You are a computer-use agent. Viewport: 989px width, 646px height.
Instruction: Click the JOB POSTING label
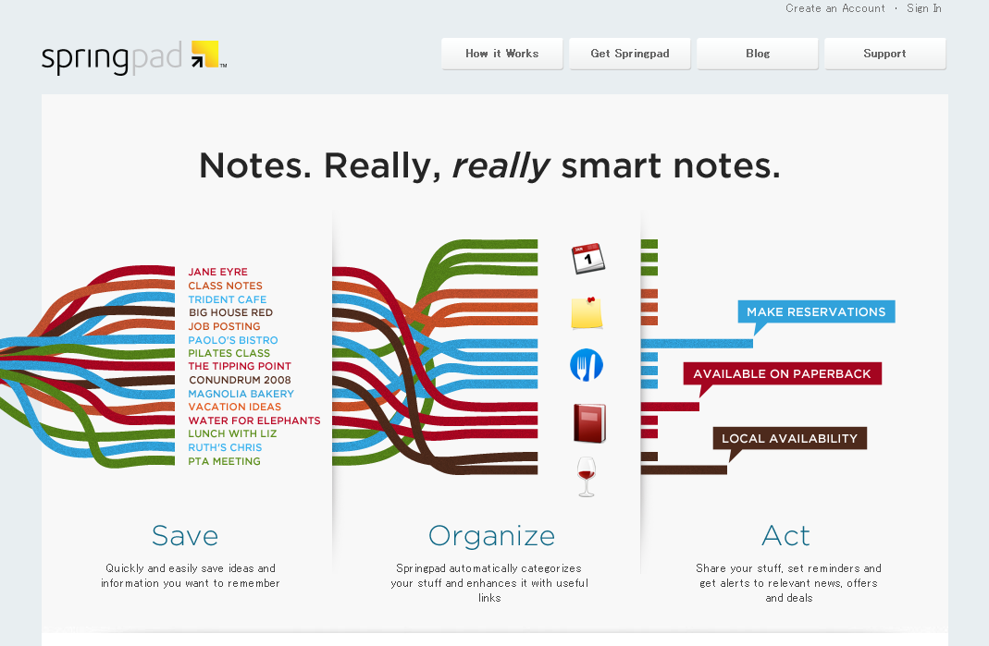click(224, 326)
